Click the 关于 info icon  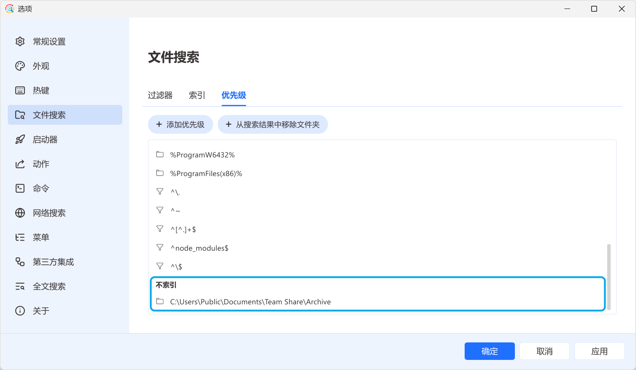coord(20,311)
